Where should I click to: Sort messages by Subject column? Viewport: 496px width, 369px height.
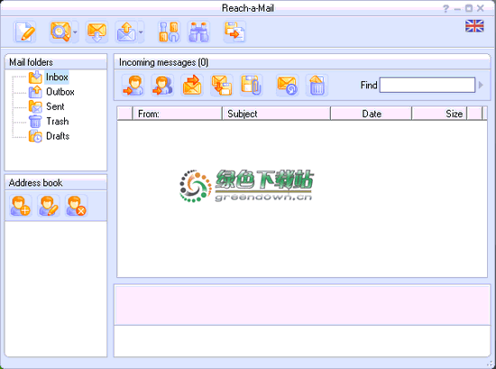[277, 114]
